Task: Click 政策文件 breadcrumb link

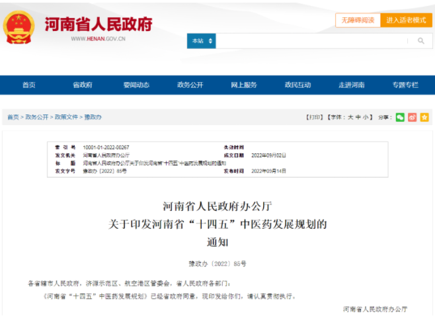Action: pyautogui.click(x=66, y=117)
